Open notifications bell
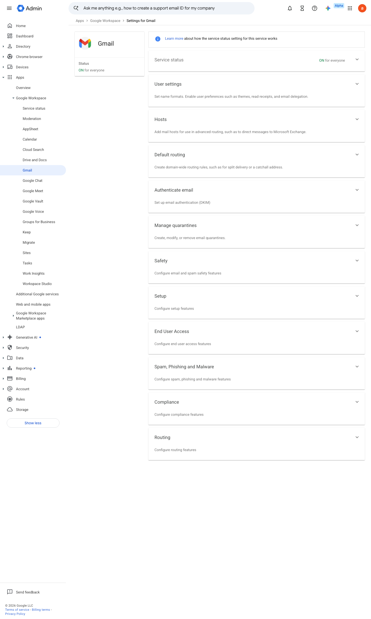The width and height of the screenshot is (371, 619). (x=290, y=8)
